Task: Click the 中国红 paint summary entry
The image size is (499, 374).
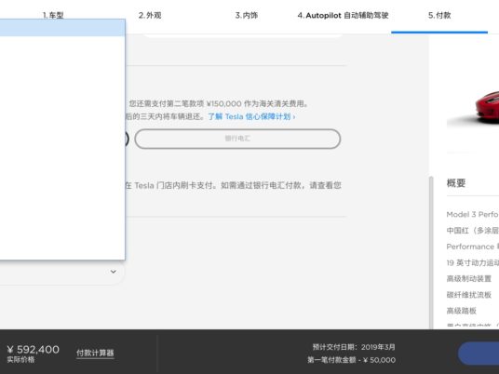Action: click(x=473, y=231)
